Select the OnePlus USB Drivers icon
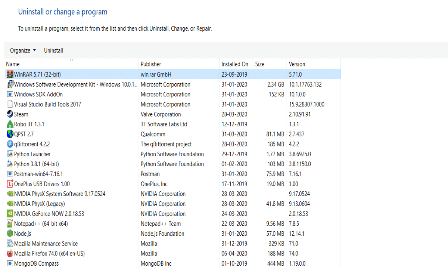The image size is (448, 269). pos(10,184)
